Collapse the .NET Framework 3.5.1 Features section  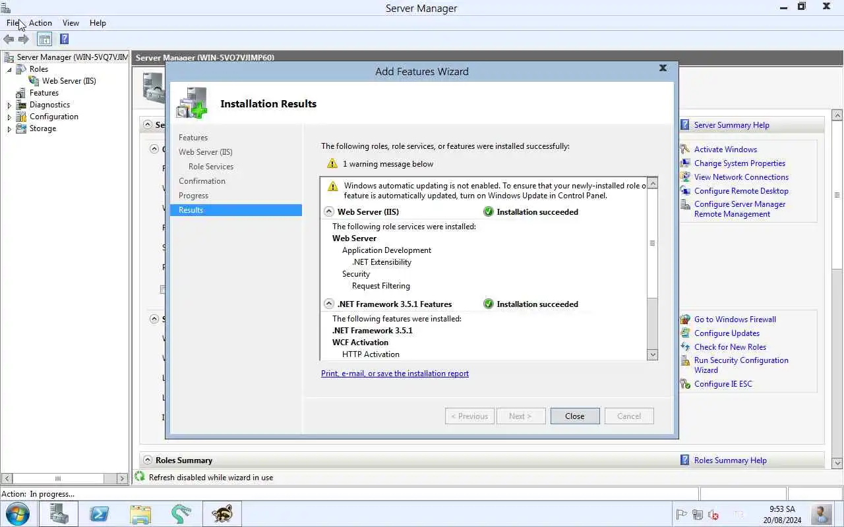(329, 304)
